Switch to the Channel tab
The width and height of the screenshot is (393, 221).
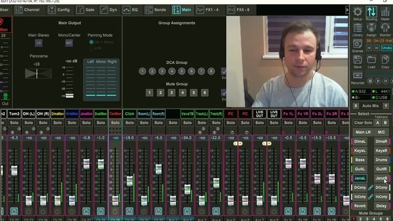click(27, 10)
